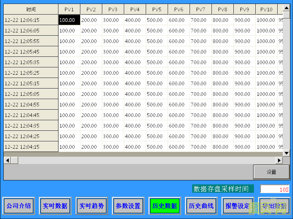Click PV5 cell in 12-22 12:05:15 row
The height and width of the screenshot is (219, 293).
[157, 83]
